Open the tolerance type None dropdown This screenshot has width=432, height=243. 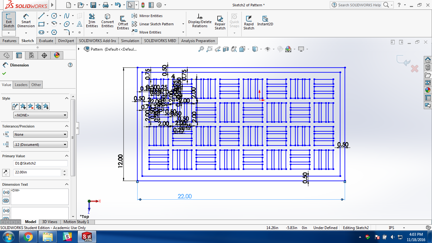[x=40, y=134]
